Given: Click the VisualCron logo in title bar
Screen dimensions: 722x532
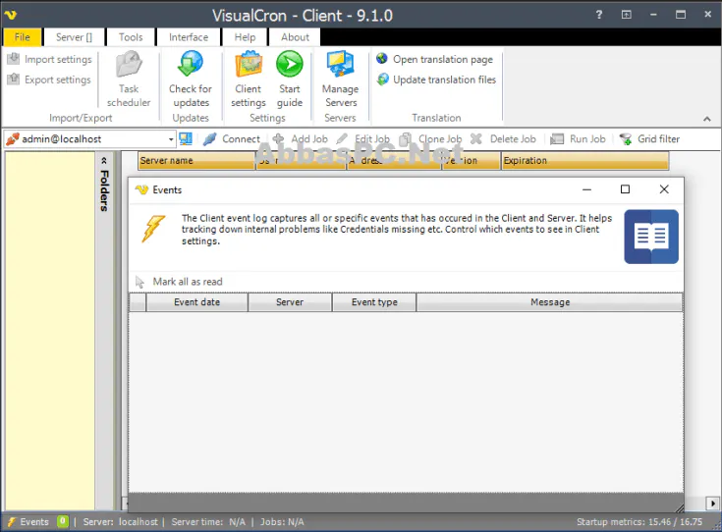Looking at the screenshot, I should click(x=11, y=15).
